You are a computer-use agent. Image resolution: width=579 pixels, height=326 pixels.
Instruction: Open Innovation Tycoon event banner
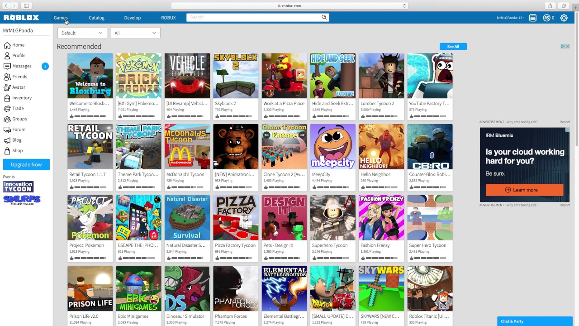[18, 187]
